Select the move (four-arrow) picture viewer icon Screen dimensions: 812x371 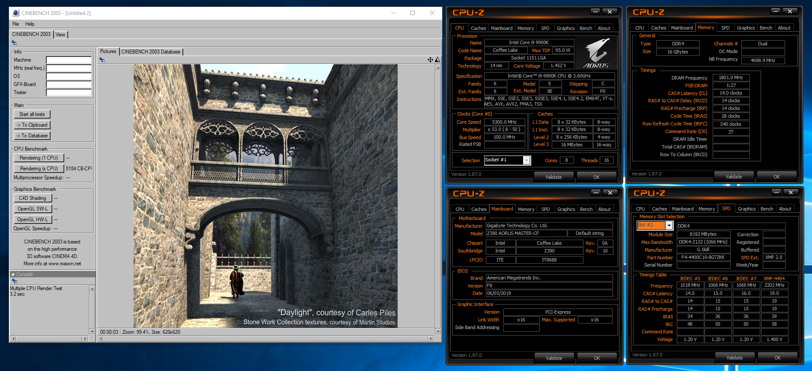[430, 60]
